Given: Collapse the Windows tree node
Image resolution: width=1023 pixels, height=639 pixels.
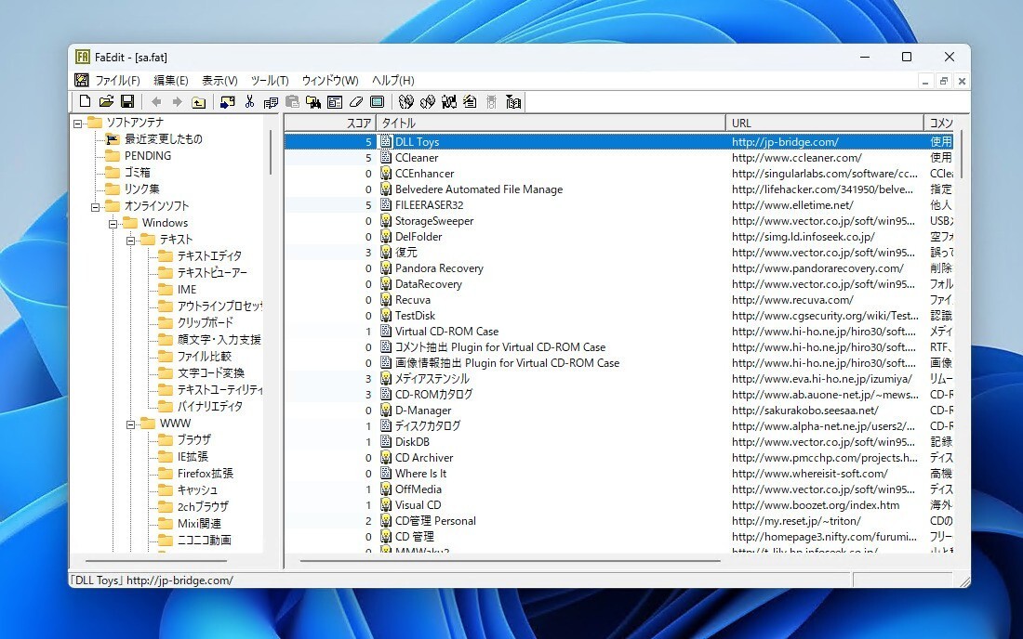Looking at the screenshot, I should tap(113, 224).
